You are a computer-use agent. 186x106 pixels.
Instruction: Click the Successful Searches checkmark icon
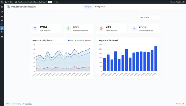[x=68, y=28]
